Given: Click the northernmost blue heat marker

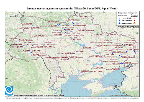Looking at the screenshot, I should pos(79,19).
